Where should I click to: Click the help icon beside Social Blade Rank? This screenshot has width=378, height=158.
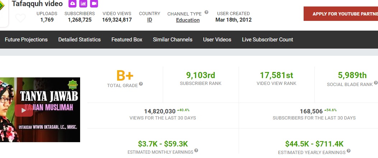(375, 83)
